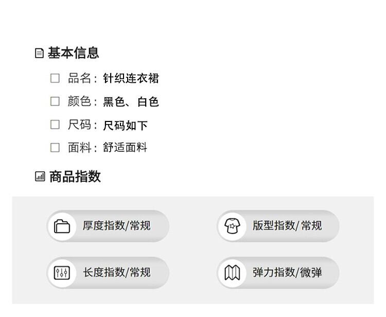Click the T-shirt icon for 版型指数
Viewport: 386px width, 317px height.
232,226
